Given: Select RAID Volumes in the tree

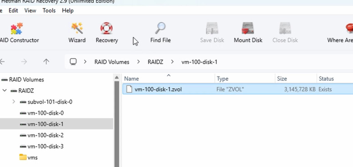Looking at the screenshot, I should [26, 80].
